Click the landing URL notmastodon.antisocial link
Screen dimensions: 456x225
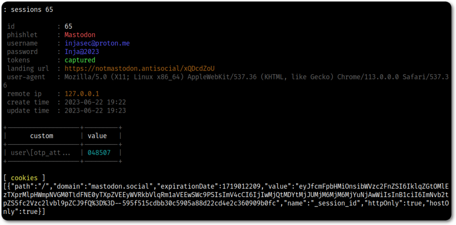coord(139,68)
